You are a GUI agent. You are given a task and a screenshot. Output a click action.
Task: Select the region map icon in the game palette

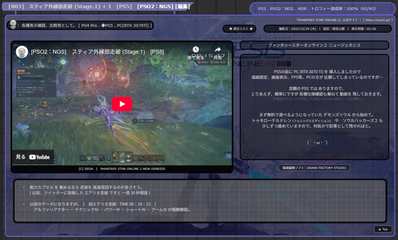122,156
